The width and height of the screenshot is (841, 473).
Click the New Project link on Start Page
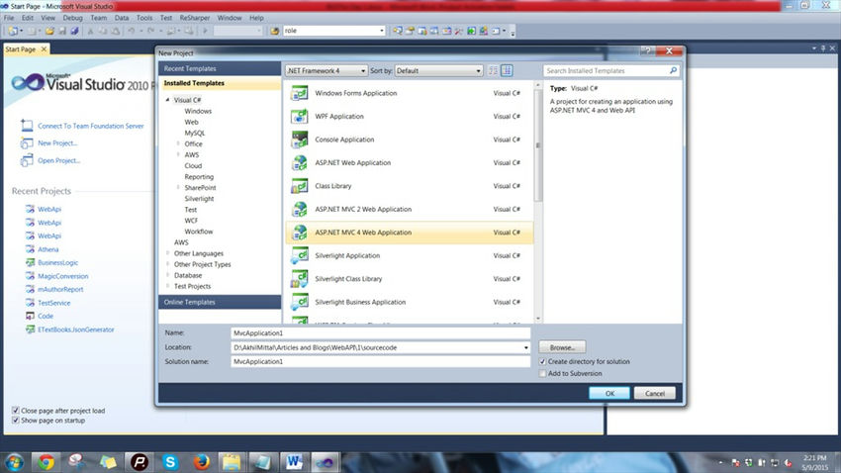[57, 143]
